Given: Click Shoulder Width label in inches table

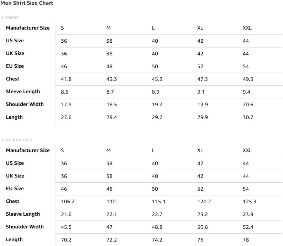Looking at the screenshot, I should tap(25, 104).
